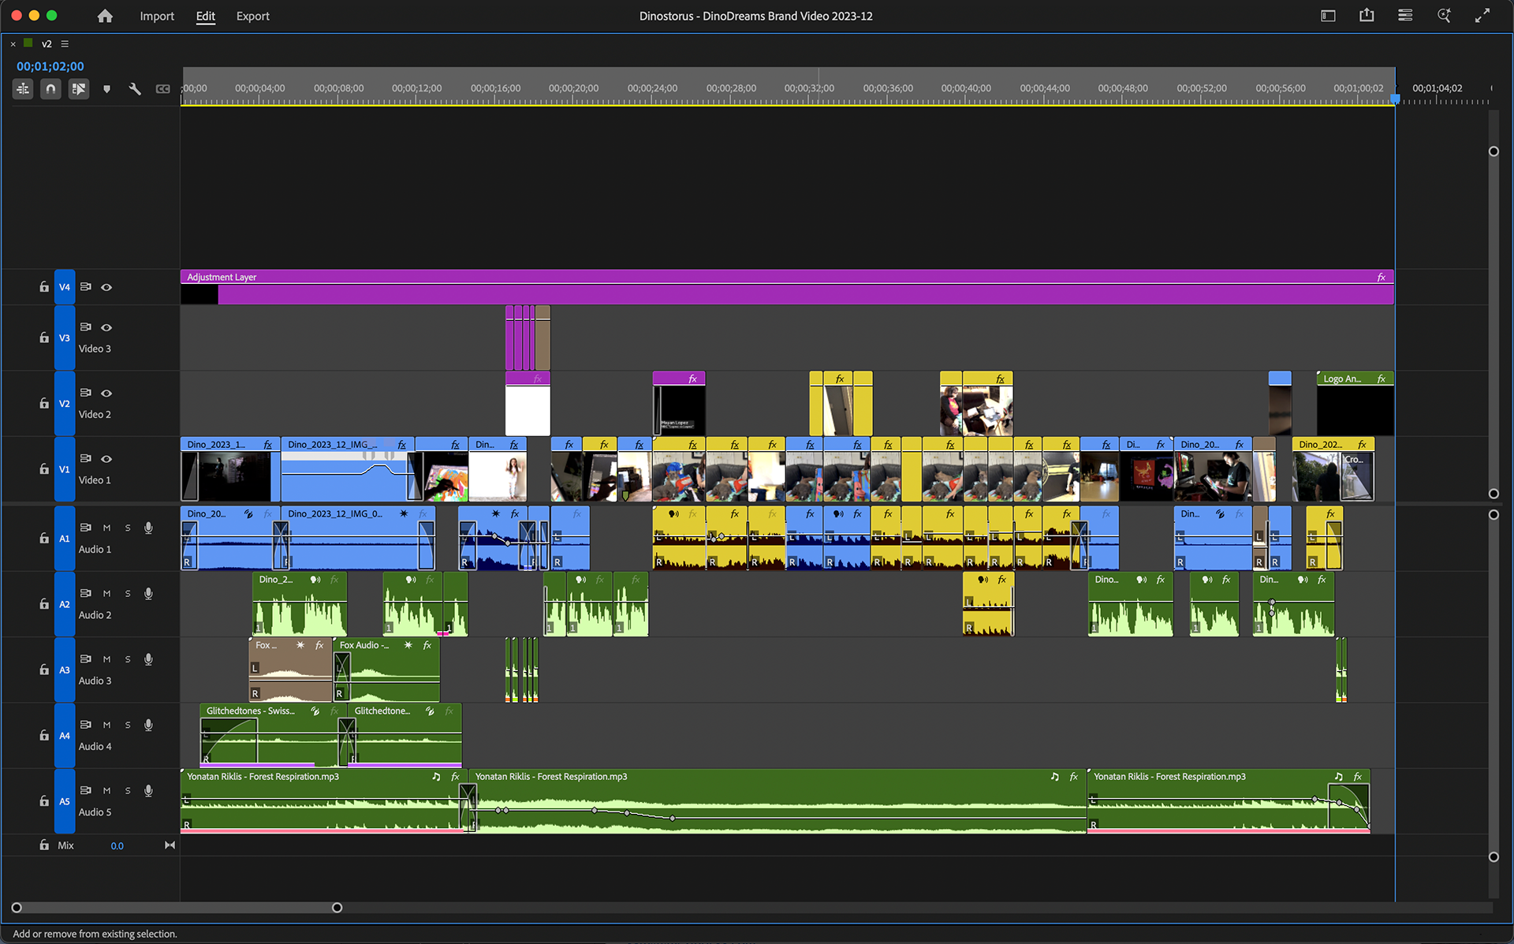The height and width of the screenshot is (944, 1514).
Task: Click the CC captions icon
Action: tap(162, 88)
